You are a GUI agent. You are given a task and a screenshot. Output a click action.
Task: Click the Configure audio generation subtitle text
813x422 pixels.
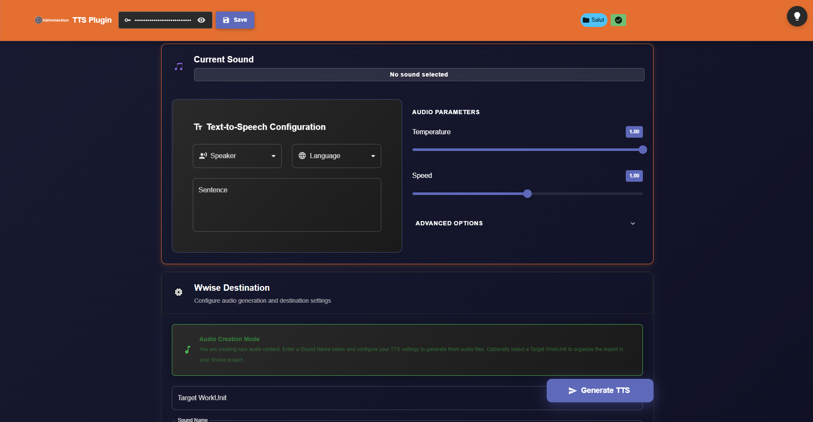262,301
